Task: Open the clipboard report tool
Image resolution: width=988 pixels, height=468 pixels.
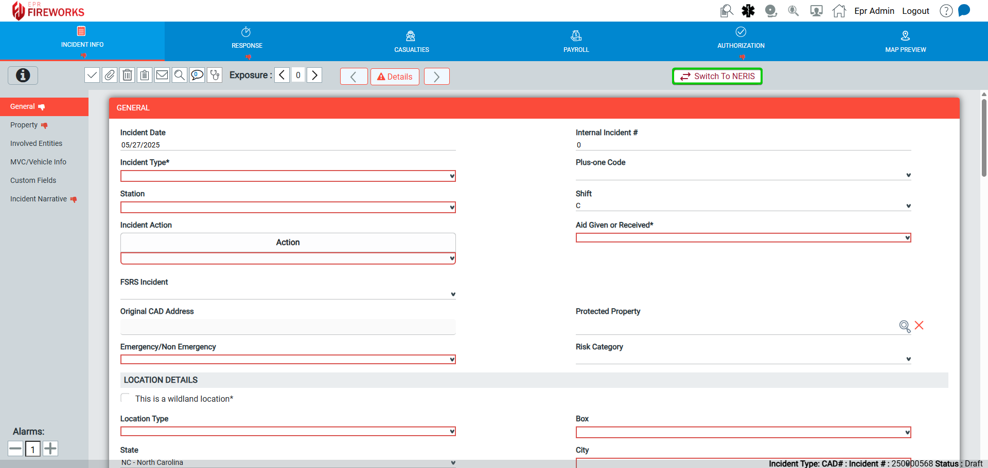Action: click(x=145, y=75)
